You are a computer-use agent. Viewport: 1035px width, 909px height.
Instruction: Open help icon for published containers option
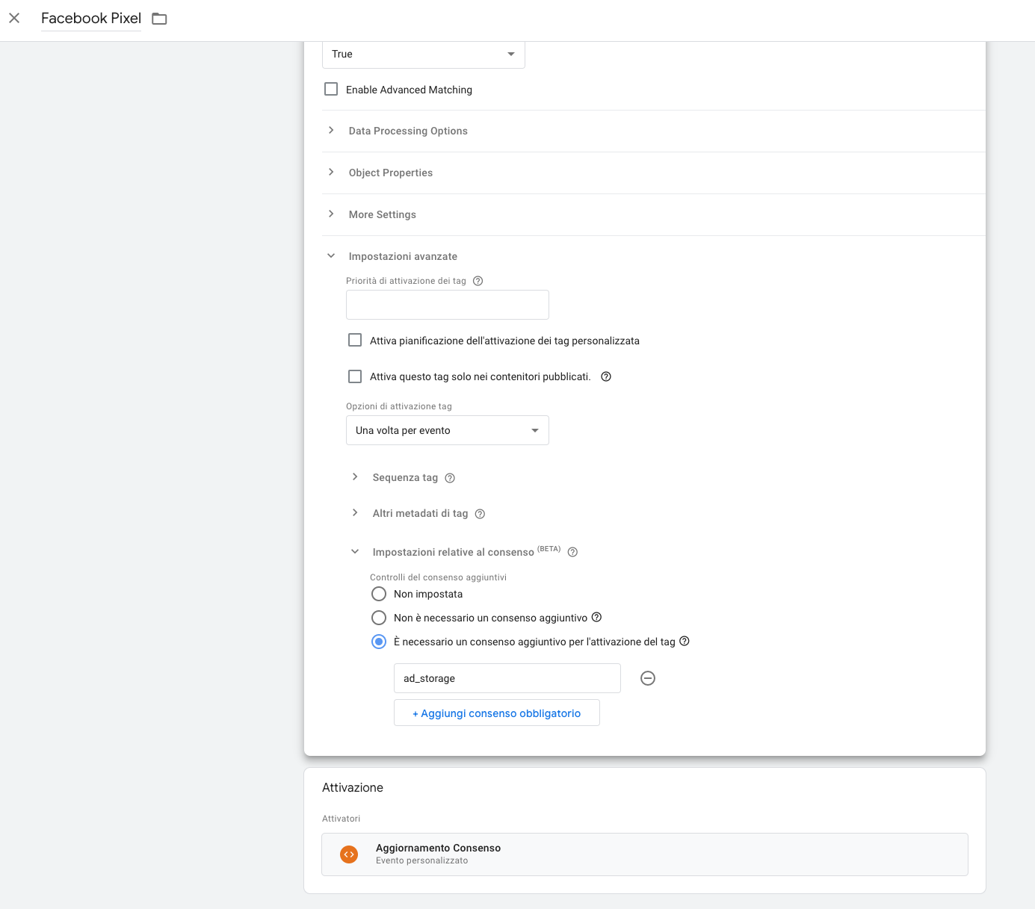pyautogui.click(x=606, y=376)
